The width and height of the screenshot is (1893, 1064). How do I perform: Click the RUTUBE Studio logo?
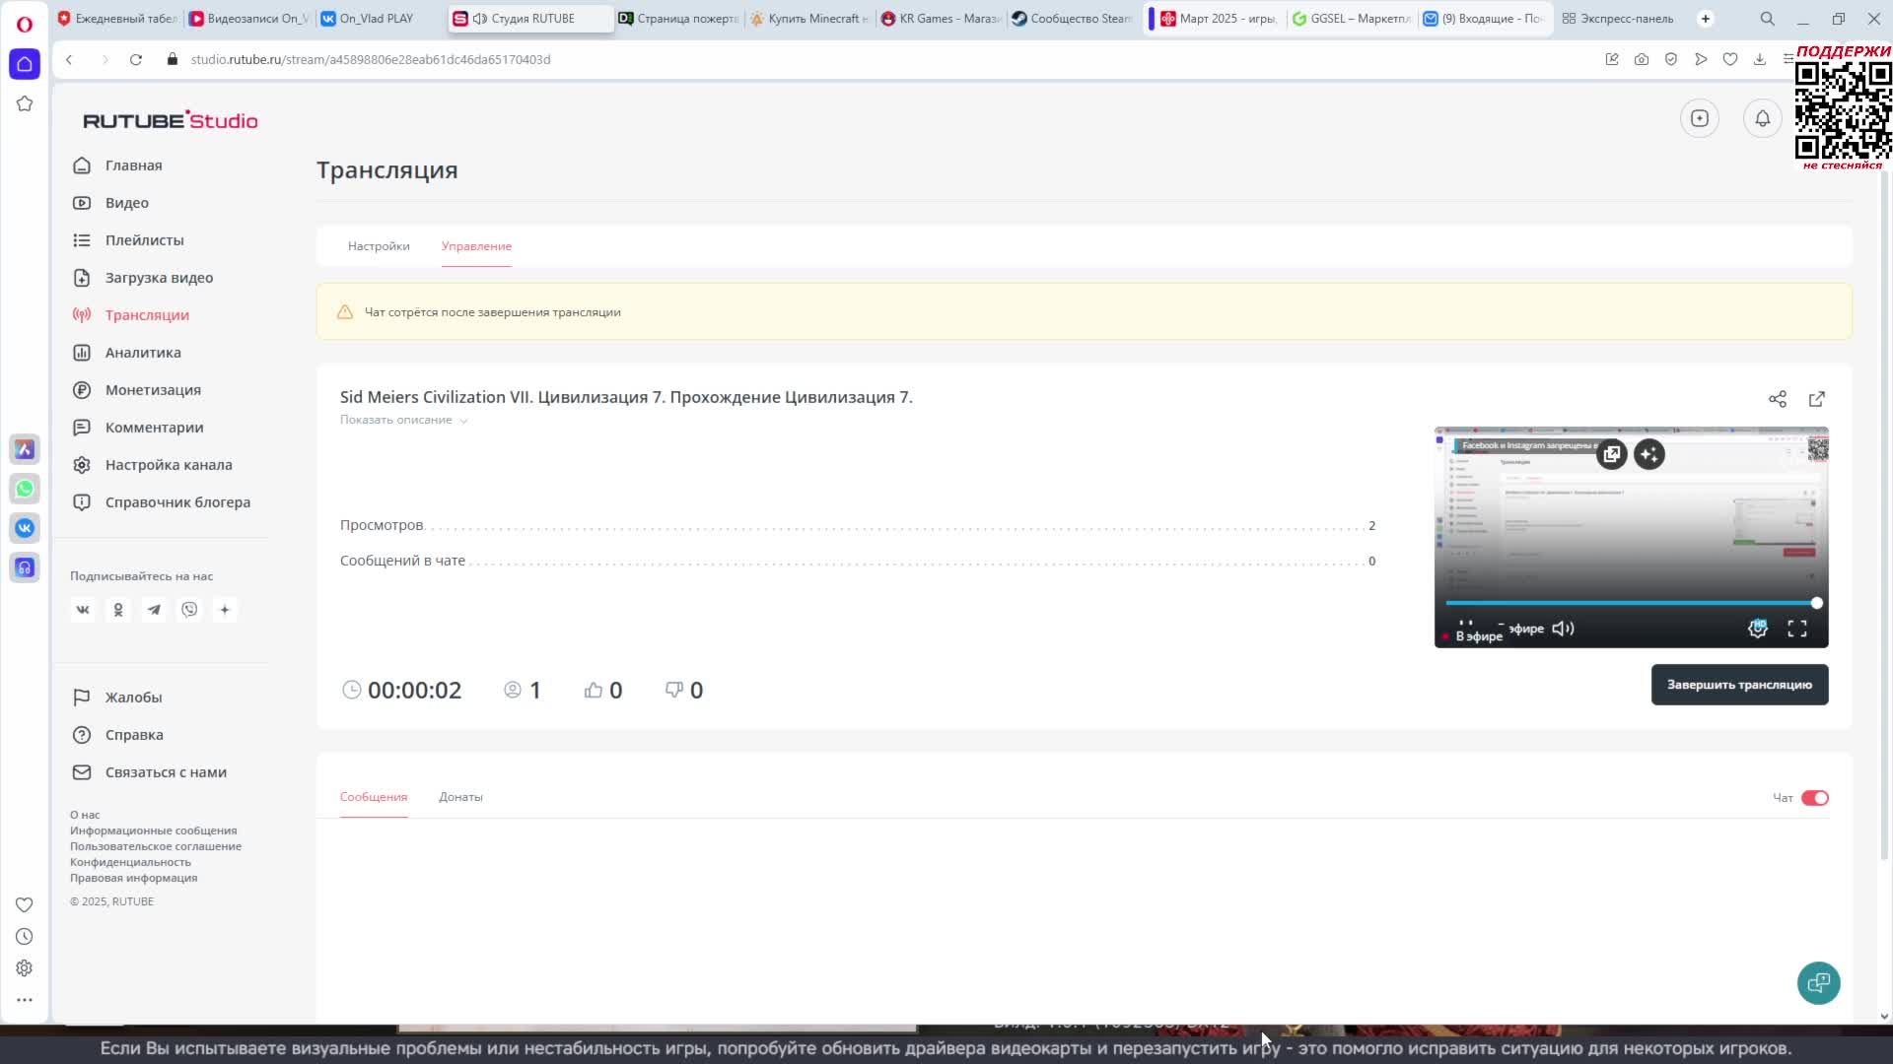pos(171,120)
